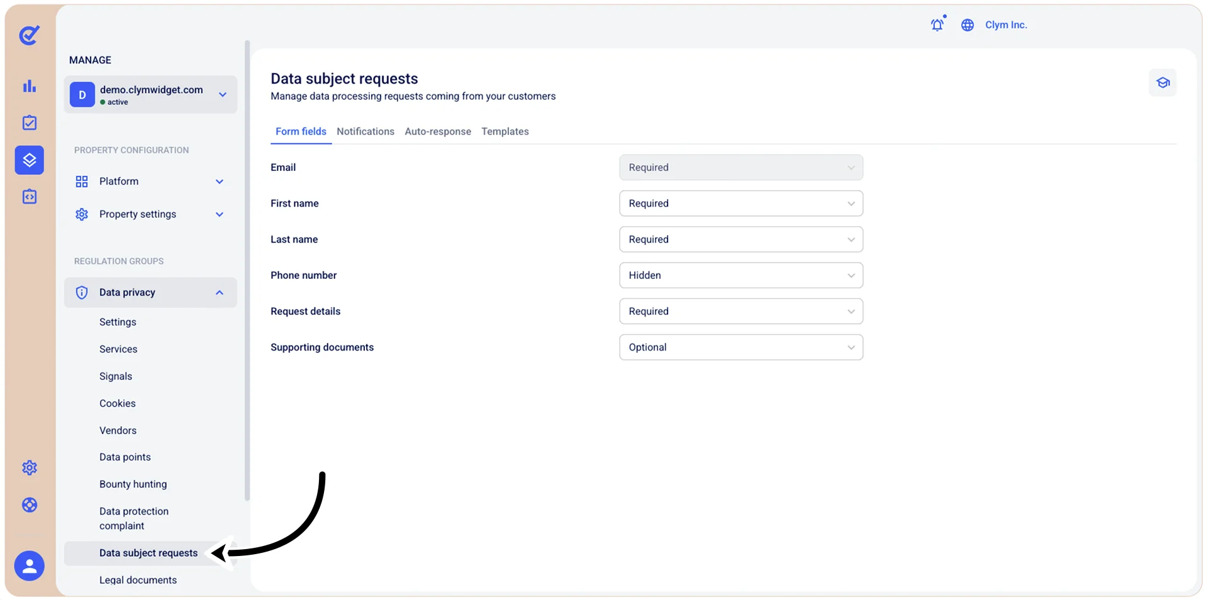Viewport: 1206px width, 600px height.
Task: Open the First name requirement dropdown
Action: click(x=741, y=204)
